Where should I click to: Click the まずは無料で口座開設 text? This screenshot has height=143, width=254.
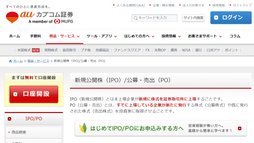pos(34,78)
